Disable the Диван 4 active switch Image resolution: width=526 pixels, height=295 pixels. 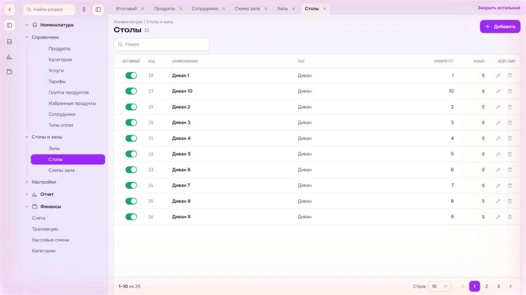(x=131, y=138)
